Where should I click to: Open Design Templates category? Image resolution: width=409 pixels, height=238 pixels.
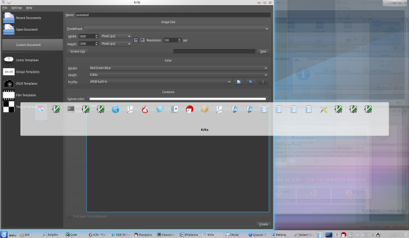point(33,71)
